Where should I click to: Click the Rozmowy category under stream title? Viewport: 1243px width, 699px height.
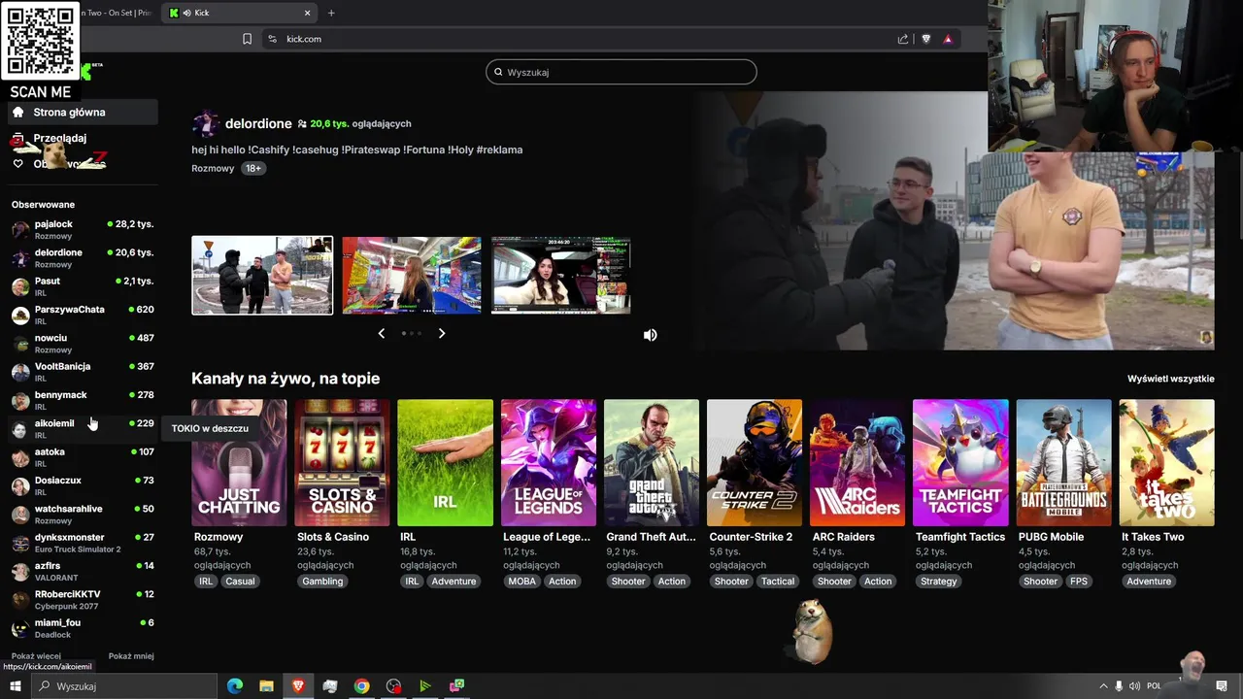[213, 168]
